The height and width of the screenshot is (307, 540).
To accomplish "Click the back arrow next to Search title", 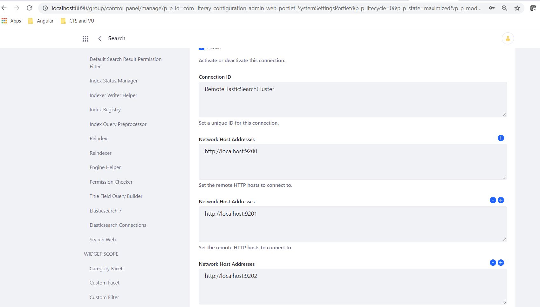I will pyautogui.click(x=99, y=38).
